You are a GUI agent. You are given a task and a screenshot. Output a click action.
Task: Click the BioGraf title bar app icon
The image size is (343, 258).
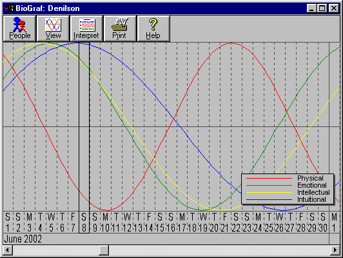pos(9,8)
